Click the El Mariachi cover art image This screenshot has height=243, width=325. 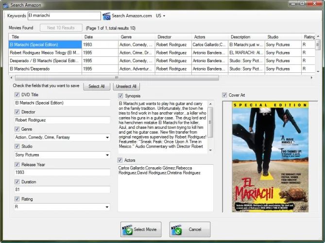pos(269,156)
